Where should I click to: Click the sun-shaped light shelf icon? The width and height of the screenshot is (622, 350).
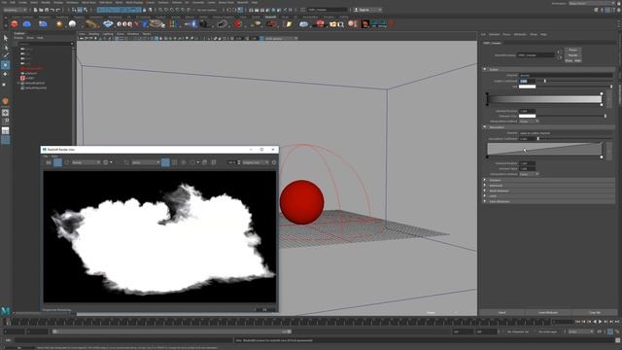pyautogui.click(x=59, y=24)
